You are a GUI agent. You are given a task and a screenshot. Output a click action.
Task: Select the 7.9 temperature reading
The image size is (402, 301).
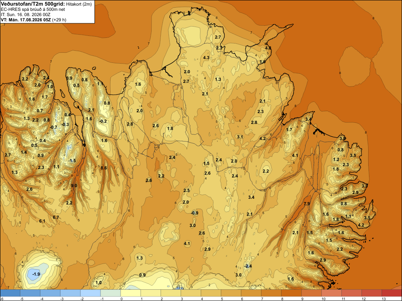click(x=307, y=204)
